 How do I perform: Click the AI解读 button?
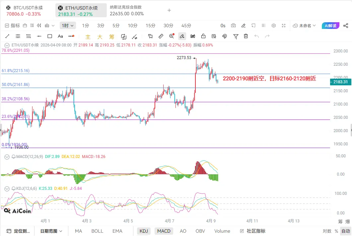(330, 26)
